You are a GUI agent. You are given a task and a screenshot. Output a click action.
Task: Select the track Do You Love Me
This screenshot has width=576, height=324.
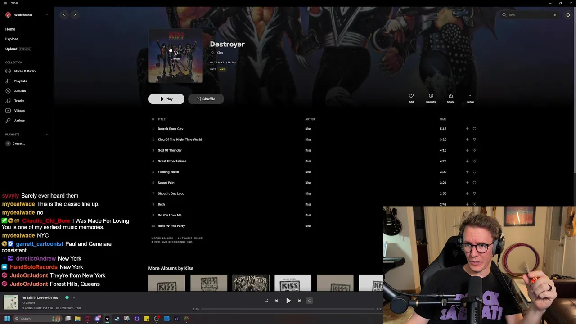(x=170, y=215)
